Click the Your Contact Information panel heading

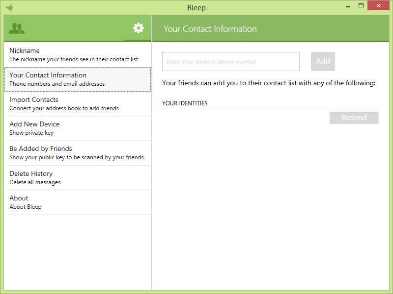click(210, 29)
